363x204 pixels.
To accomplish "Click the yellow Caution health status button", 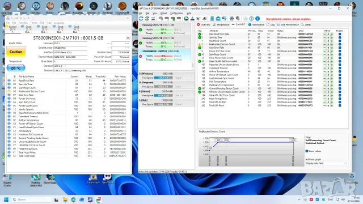I will click(x=16, y=52).
